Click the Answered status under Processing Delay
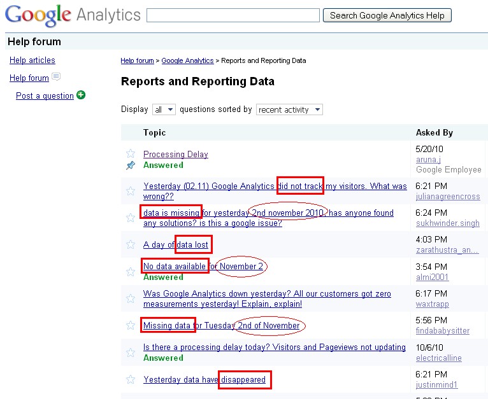 tap(163, 165)
